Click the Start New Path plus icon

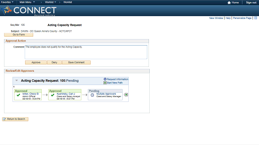coord(105,83)
